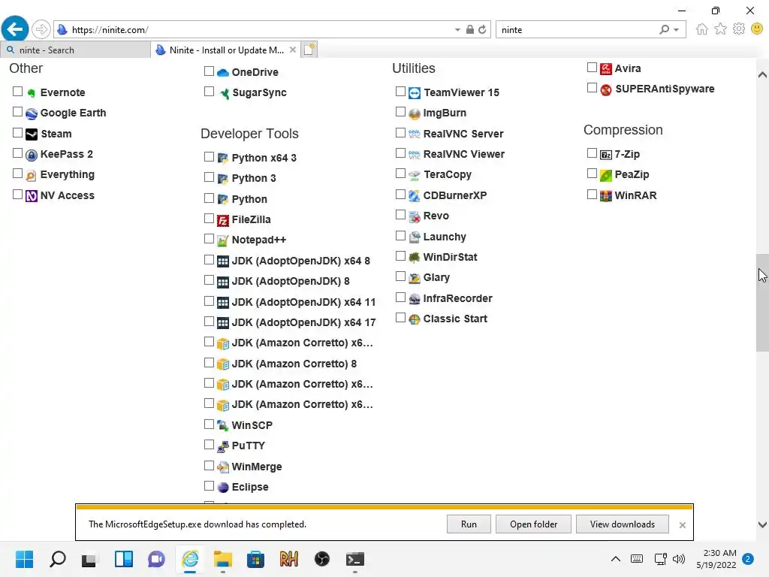Open the Favorites star icon
Screen dimensions: 769x577
point(720,29)
